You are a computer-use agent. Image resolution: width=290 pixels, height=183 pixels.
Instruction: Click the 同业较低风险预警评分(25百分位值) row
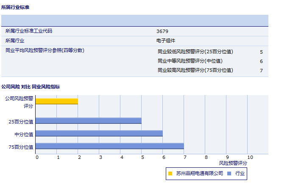(195, 52)
